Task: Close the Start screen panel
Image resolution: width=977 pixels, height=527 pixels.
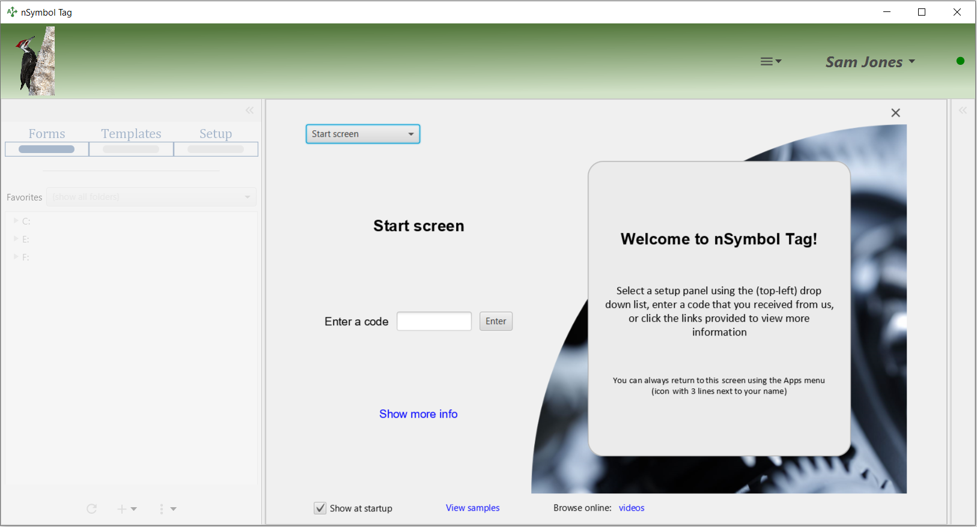Action: click(895, 113)
